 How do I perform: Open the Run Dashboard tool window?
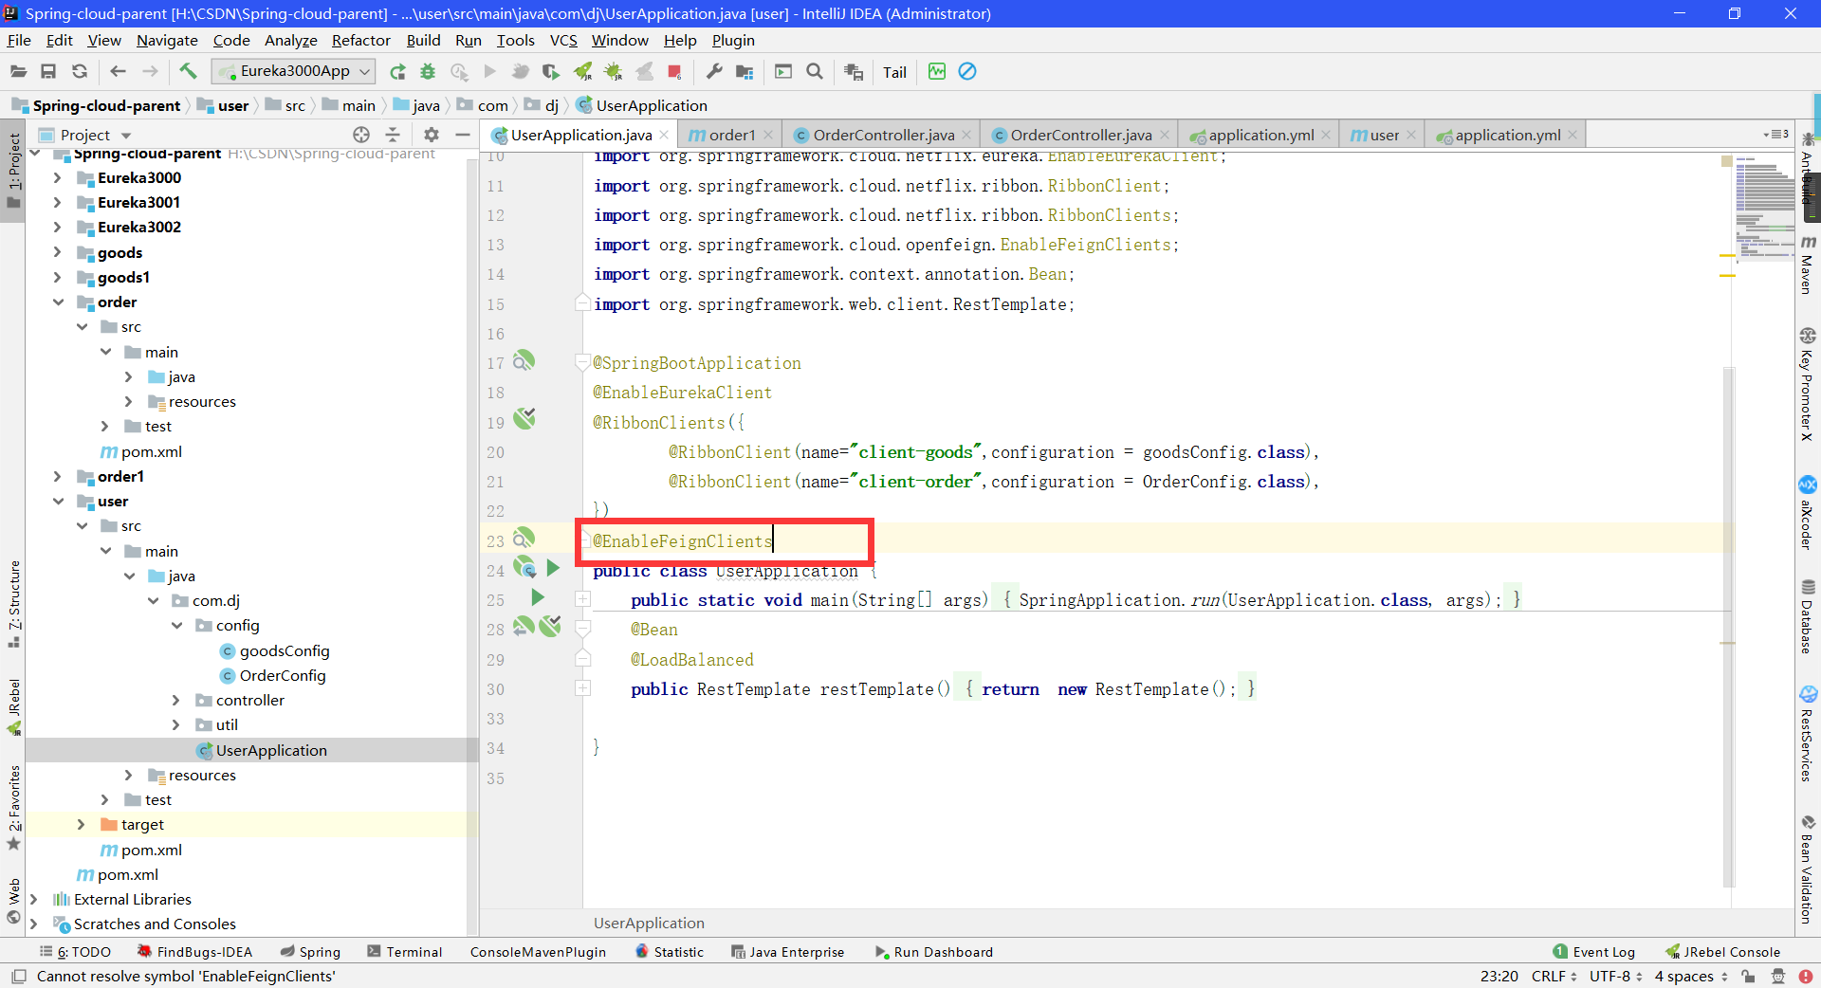click(x=934, y=952)
